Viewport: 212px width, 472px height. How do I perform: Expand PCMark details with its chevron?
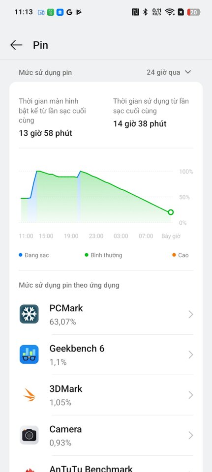(191, 315)
